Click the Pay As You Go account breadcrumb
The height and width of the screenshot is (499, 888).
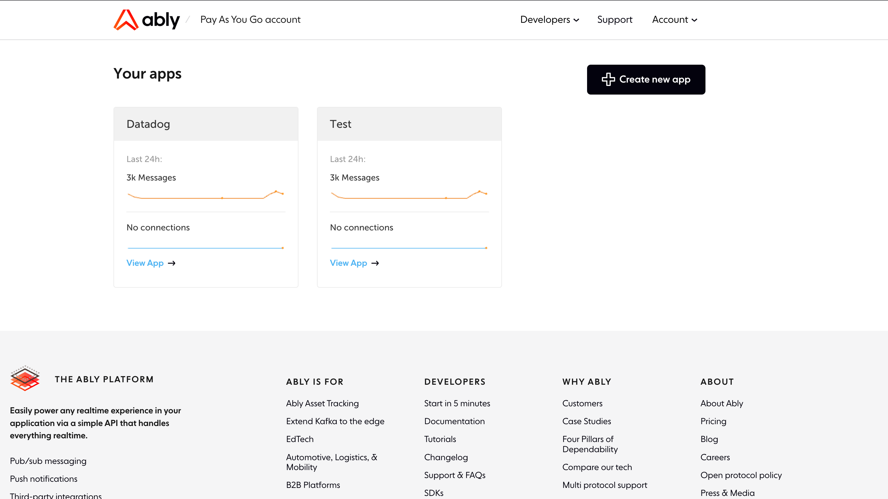[250, 20]
